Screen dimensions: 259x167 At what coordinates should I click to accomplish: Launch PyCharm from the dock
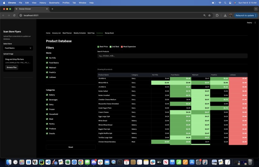pos(41,162)
